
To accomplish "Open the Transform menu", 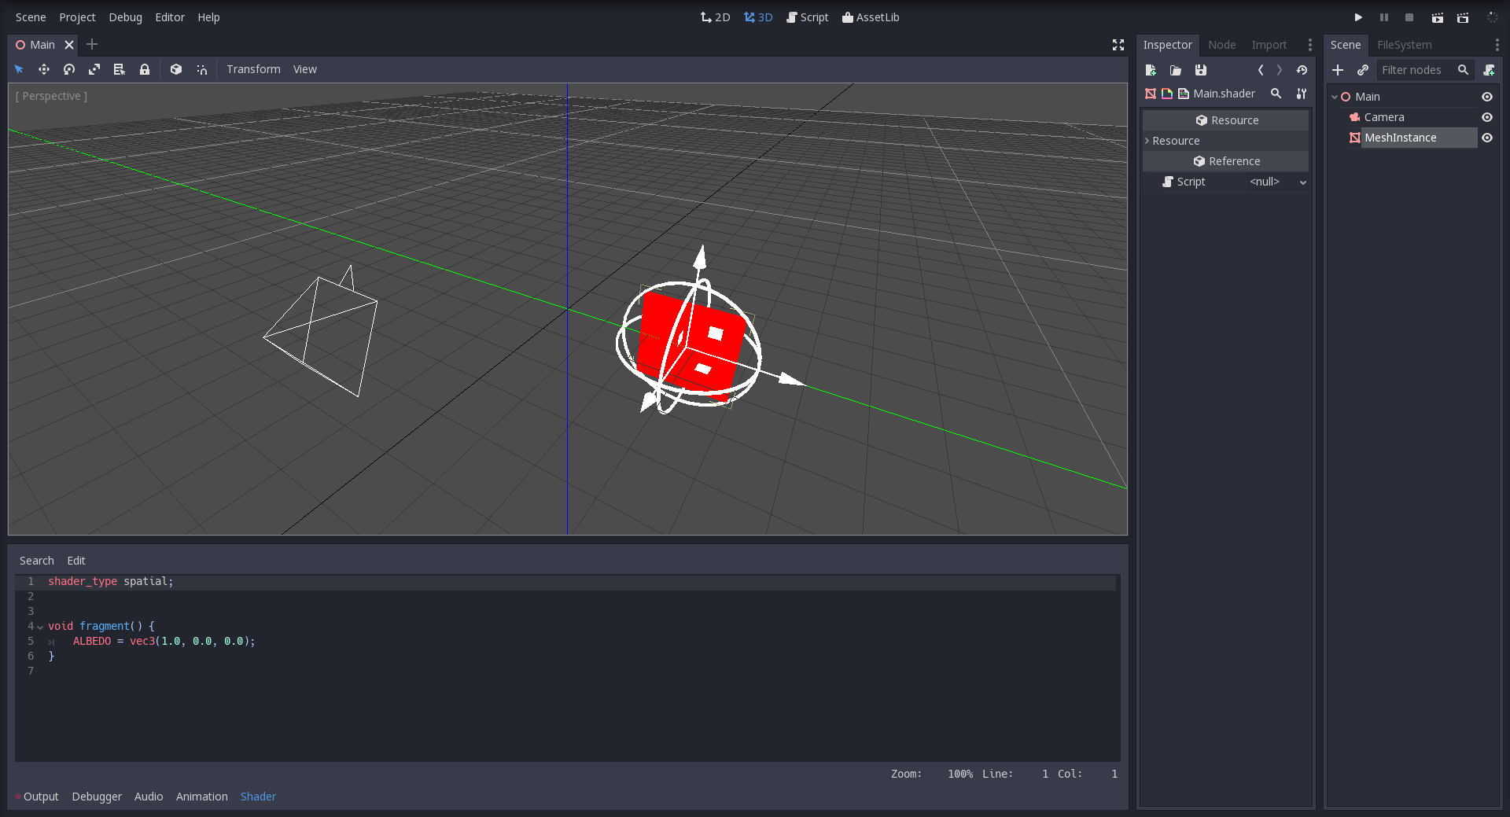I will (x=253, y=69).
